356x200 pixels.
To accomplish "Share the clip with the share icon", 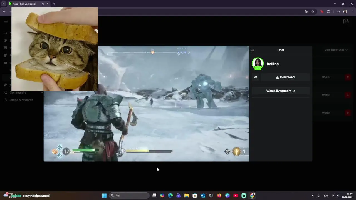I will 256,77.
